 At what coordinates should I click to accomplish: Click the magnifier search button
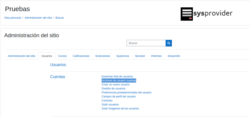[169, 43]
